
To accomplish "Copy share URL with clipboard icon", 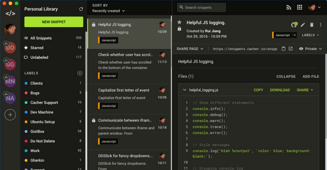I will pos(283,49).
